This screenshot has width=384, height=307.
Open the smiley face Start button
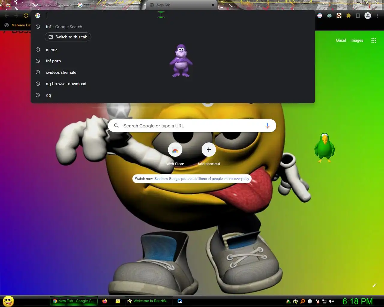pos(8,301)
